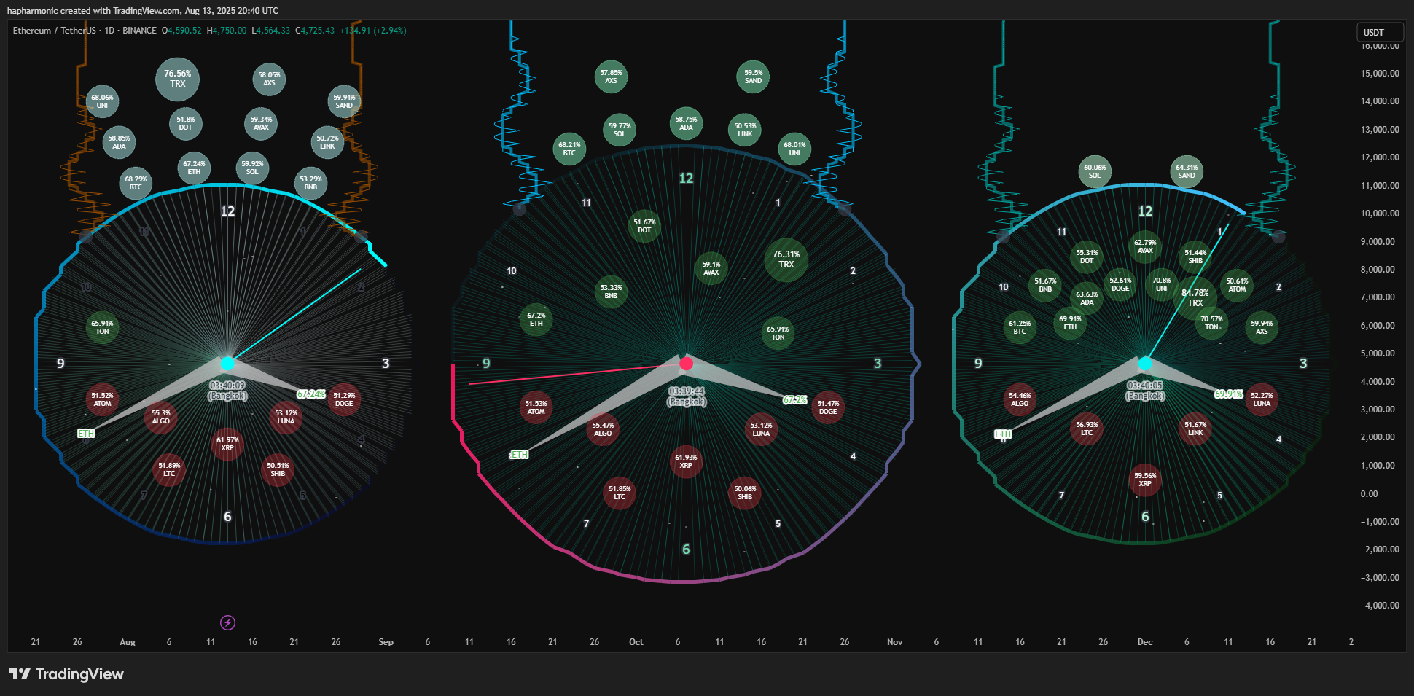
Task: Select the red 51.52% ATOM bubble
Action: click(x=102, y=399)
